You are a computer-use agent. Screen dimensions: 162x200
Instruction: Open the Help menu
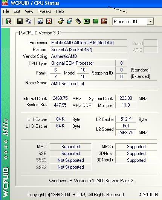pos(60,11)
